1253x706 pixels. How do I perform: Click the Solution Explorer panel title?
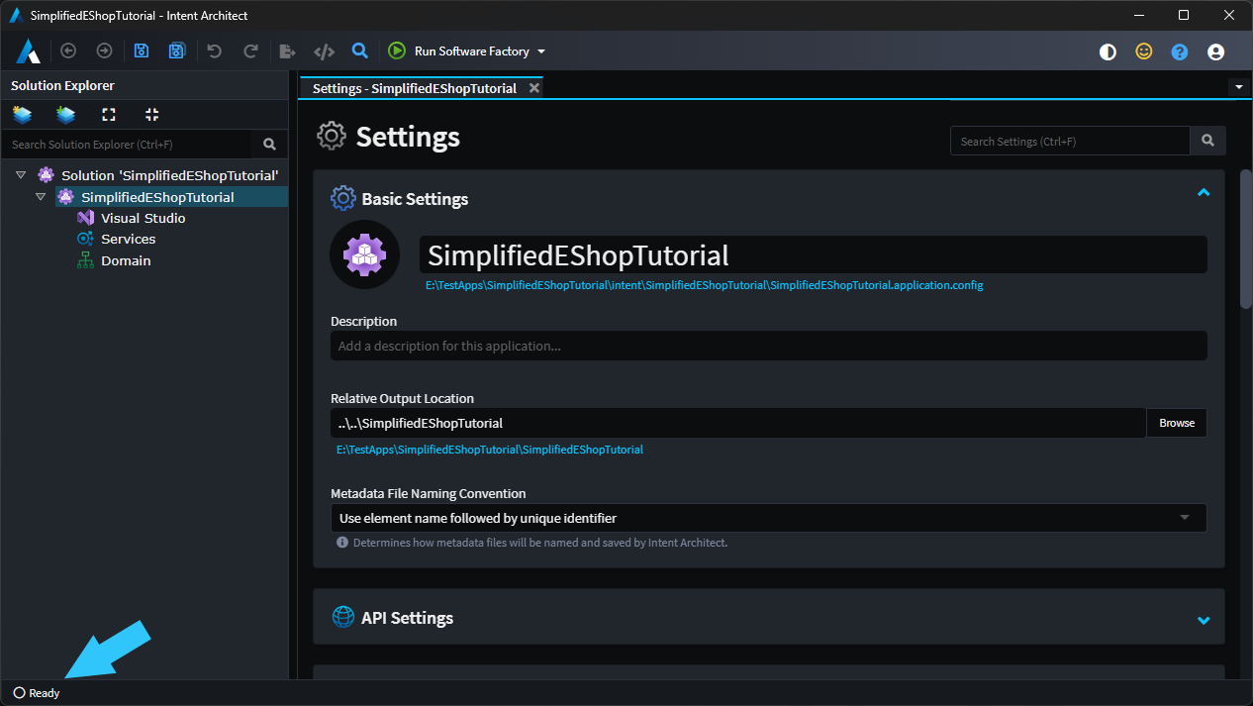point(62,86)
